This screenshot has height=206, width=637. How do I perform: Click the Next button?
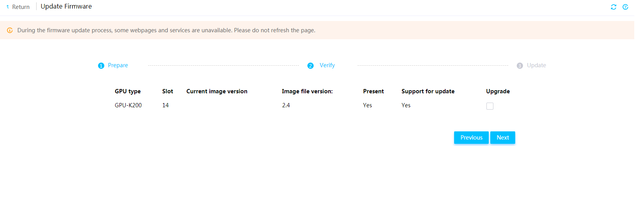[x=503, y=138]
